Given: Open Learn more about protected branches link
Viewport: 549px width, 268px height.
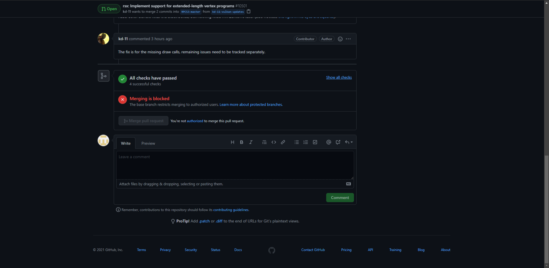Looking at the screenshot, I should click(251, 105).
